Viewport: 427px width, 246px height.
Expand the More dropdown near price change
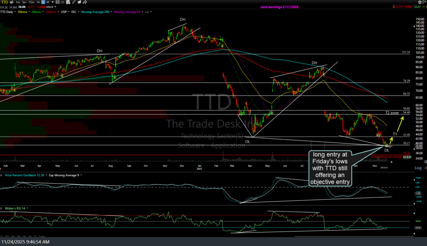coord(51,7)
